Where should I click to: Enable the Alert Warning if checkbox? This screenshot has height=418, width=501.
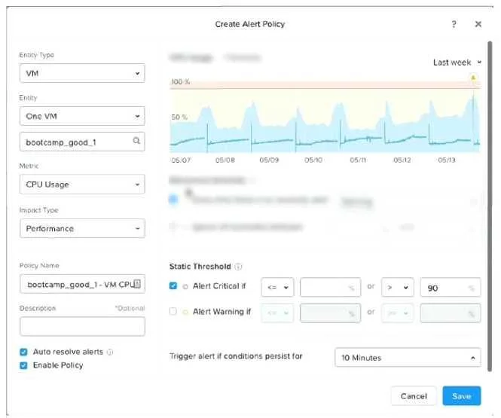(173, 311)
